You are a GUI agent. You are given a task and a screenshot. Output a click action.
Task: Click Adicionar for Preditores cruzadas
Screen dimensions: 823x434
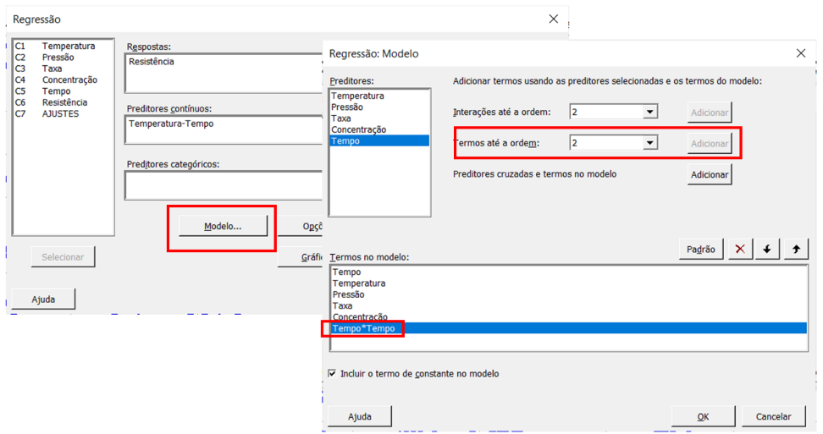pos(709,174)
